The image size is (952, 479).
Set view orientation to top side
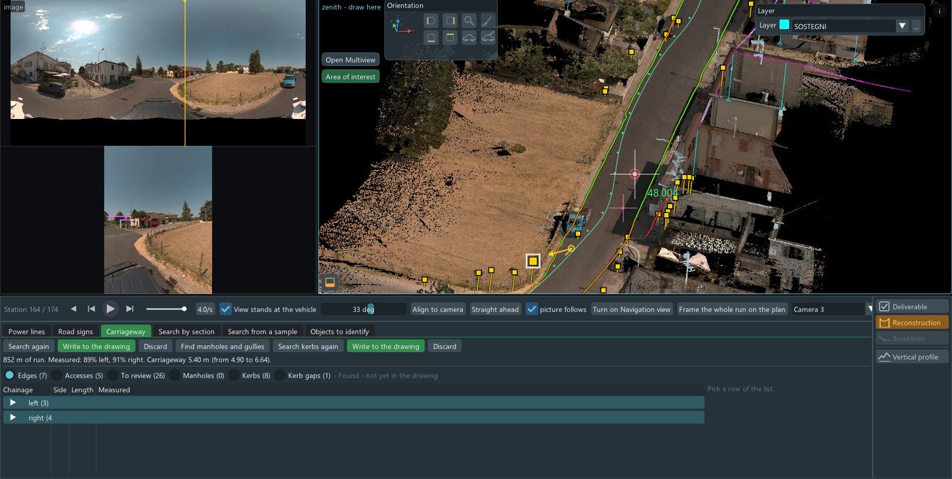coord(450,38)
